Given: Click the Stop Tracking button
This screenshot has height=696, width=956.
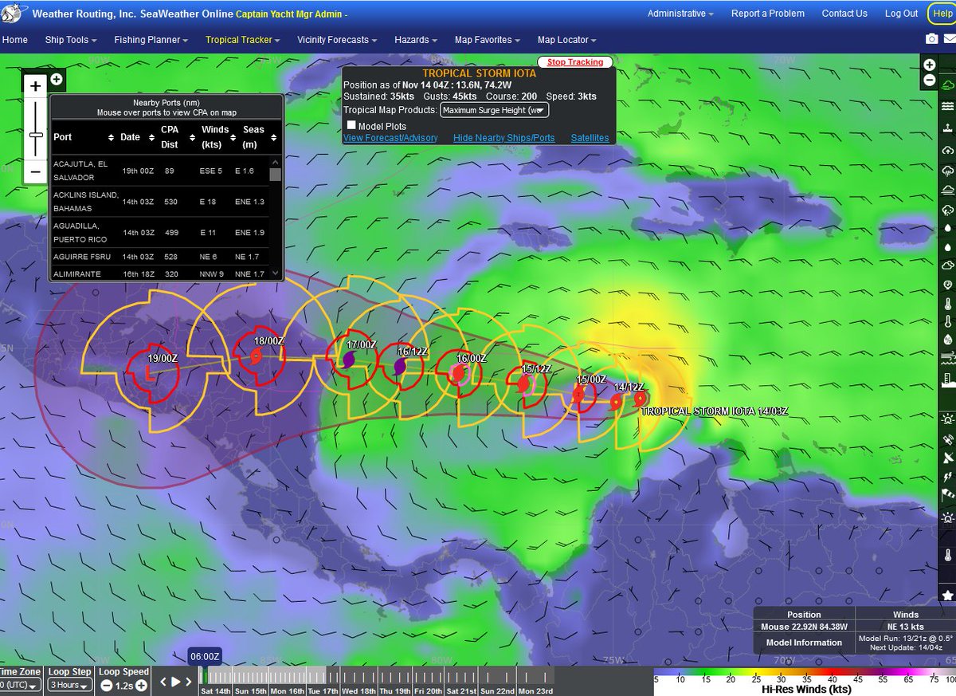Looking at the screenshot, I should (574, 61).
